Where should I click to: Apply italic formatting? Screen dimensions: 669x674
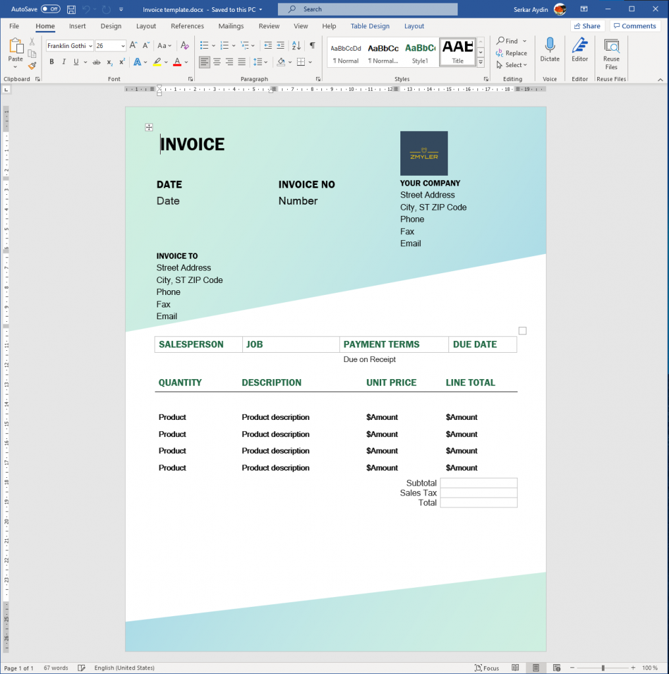(62, 61)
